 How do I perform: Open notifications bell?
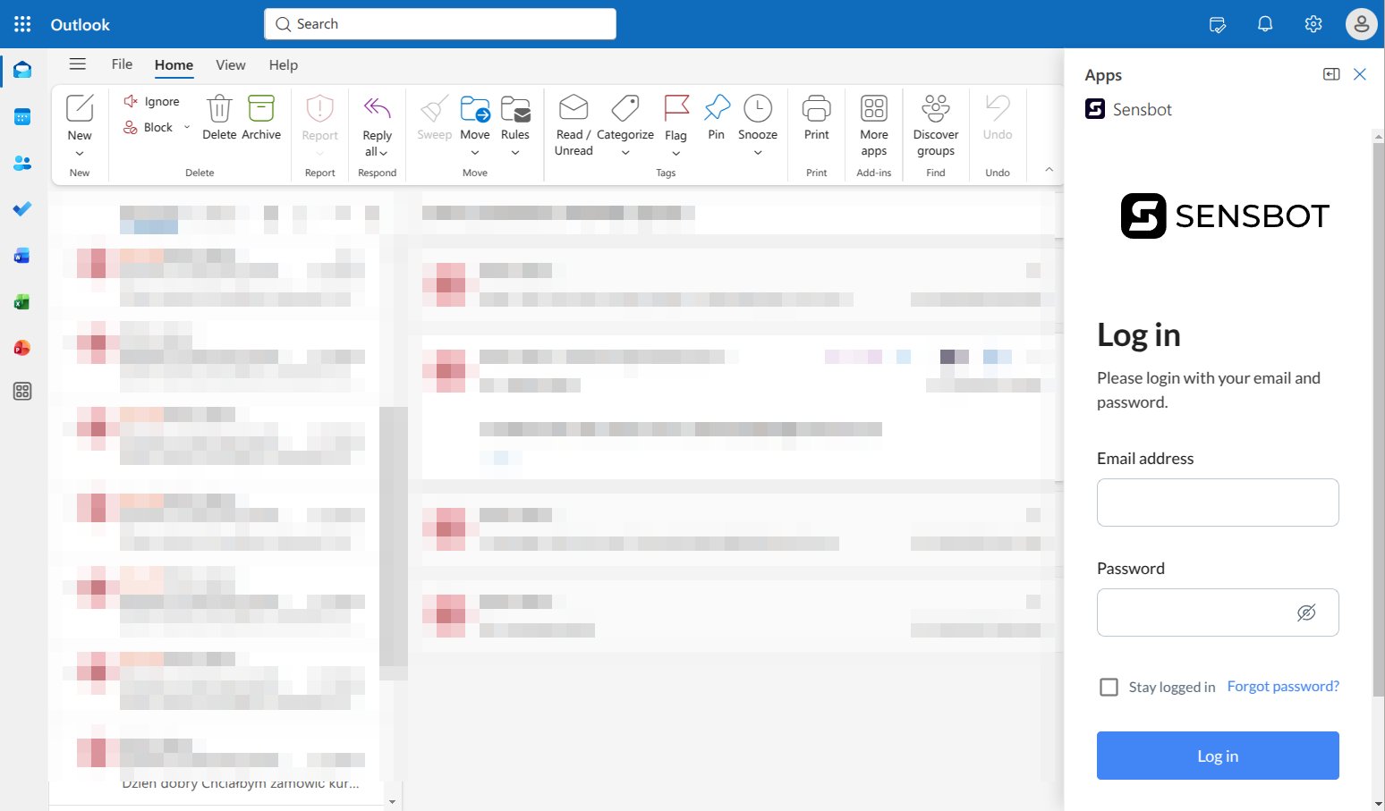pos(1265,24)
